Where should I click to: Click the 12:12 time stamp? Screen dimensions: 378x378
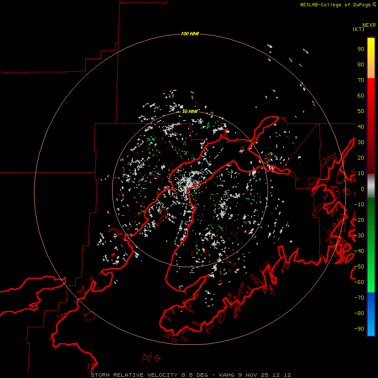tap(281, 375)
